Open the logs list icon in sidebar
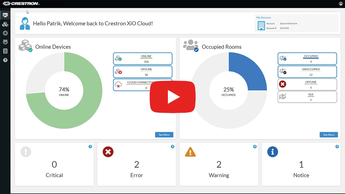 5,51
